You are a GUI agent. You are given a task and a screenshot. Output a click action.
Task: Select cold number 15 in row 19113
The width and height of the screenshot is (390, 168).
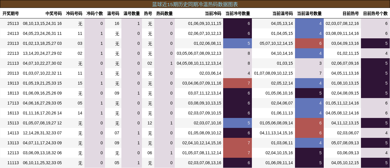click(x=80, y=83)
